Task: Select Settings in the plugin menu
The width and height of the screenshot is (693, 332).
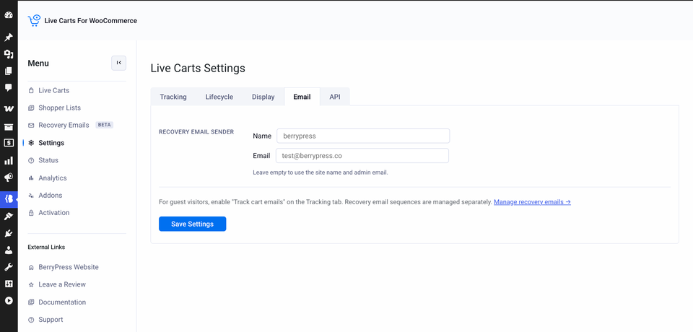Action: [51, 143]
